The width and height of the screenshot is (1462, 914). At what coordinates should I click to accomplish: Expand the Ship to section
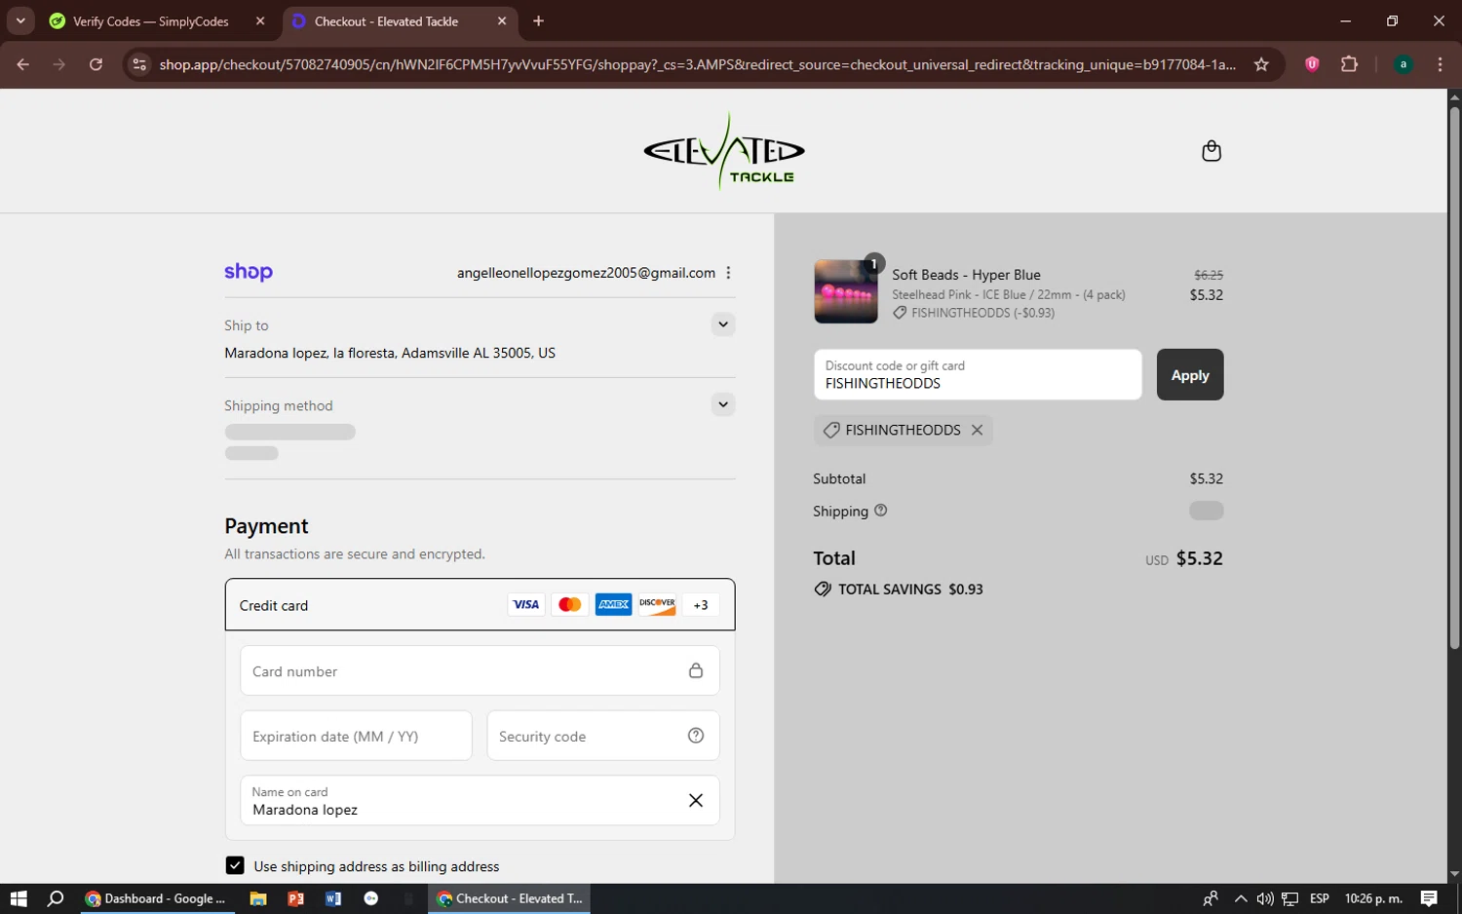click(722, 324)
